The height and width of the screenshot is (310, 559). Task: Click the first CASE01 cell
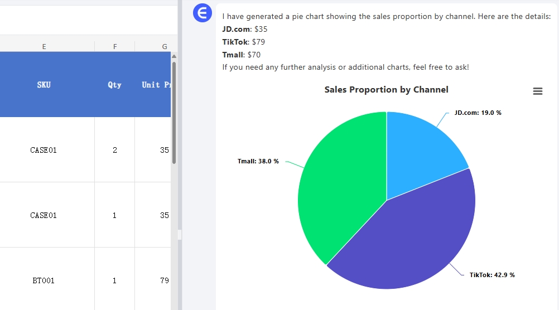(x=44, y=150)
